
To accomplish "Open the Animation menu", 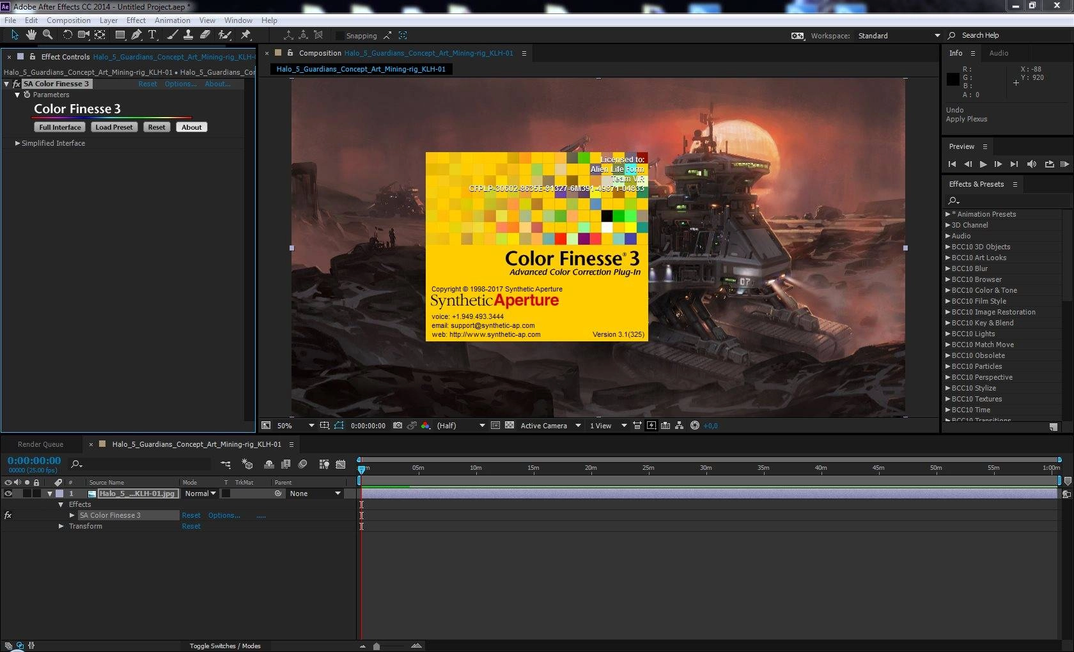I will [x=173, y=20].
